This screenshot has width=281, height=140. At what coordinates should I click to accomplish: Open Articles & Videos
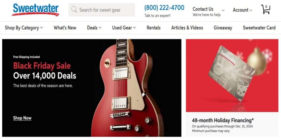[187, 28]
